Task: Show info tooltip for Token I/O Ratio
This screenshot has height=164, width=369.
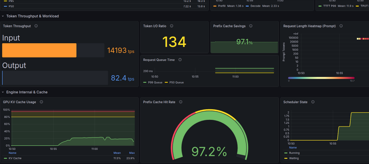Action: [x=172, y=26]
